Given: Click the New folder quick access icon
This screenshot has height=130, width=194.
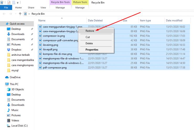Looking at the screenshot, I should click(x=14, y=2).
